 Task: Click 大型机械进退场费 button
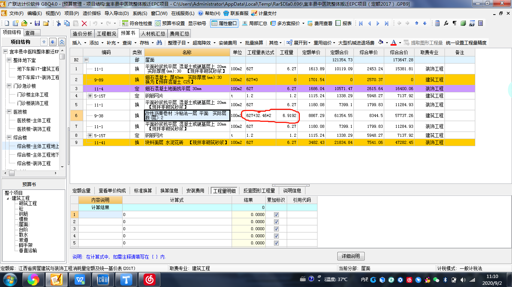click(356, 43)
